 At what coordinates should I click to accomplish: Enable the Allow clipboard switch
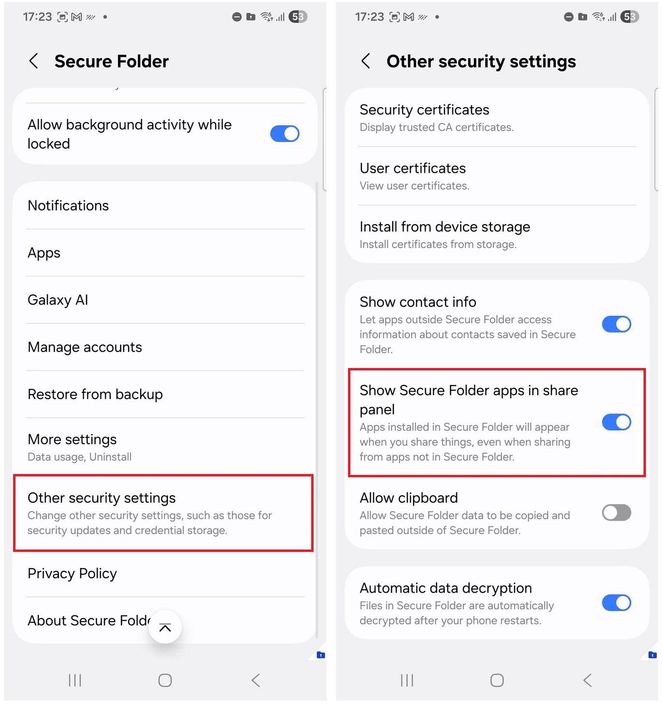click(x=617, y=513)
